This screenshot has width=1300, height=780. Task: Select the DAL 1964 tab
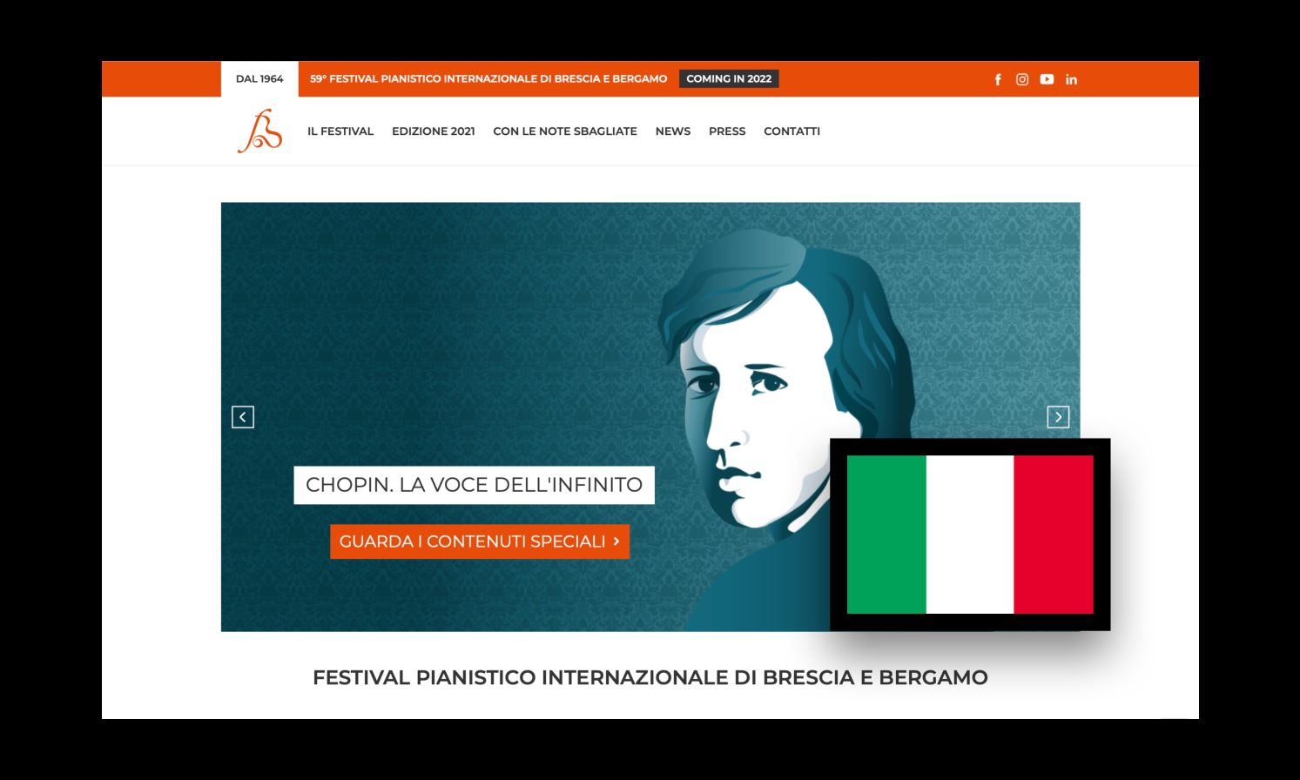(x=259, y=78)
